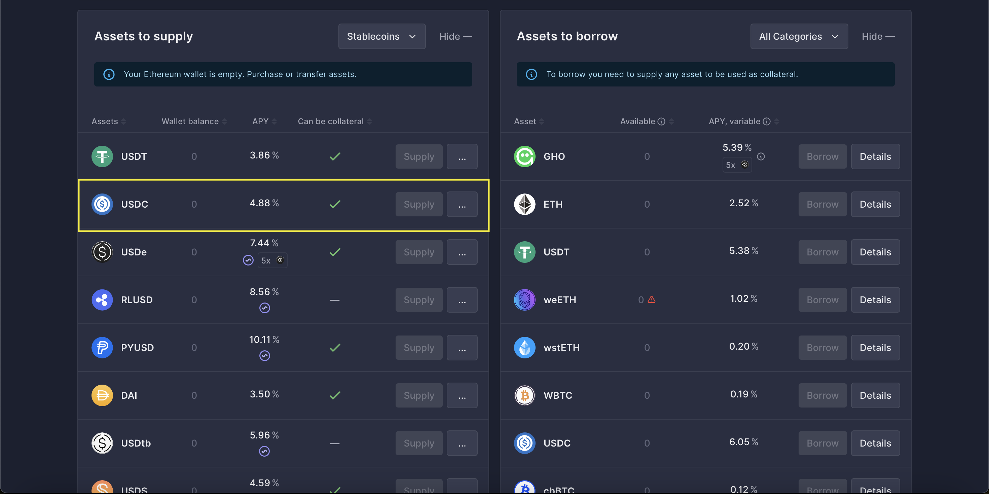This screenshot has height=494, width=989.
Task: Click the Supply button for DAI
Action: [x=419, y=395]
